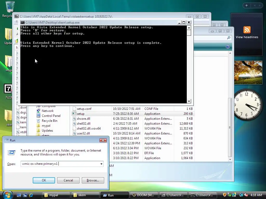This screenshot has height=199, width=266.
Task: Click Explorer file list up scroll arrow
Action: (x=230, y=53)
